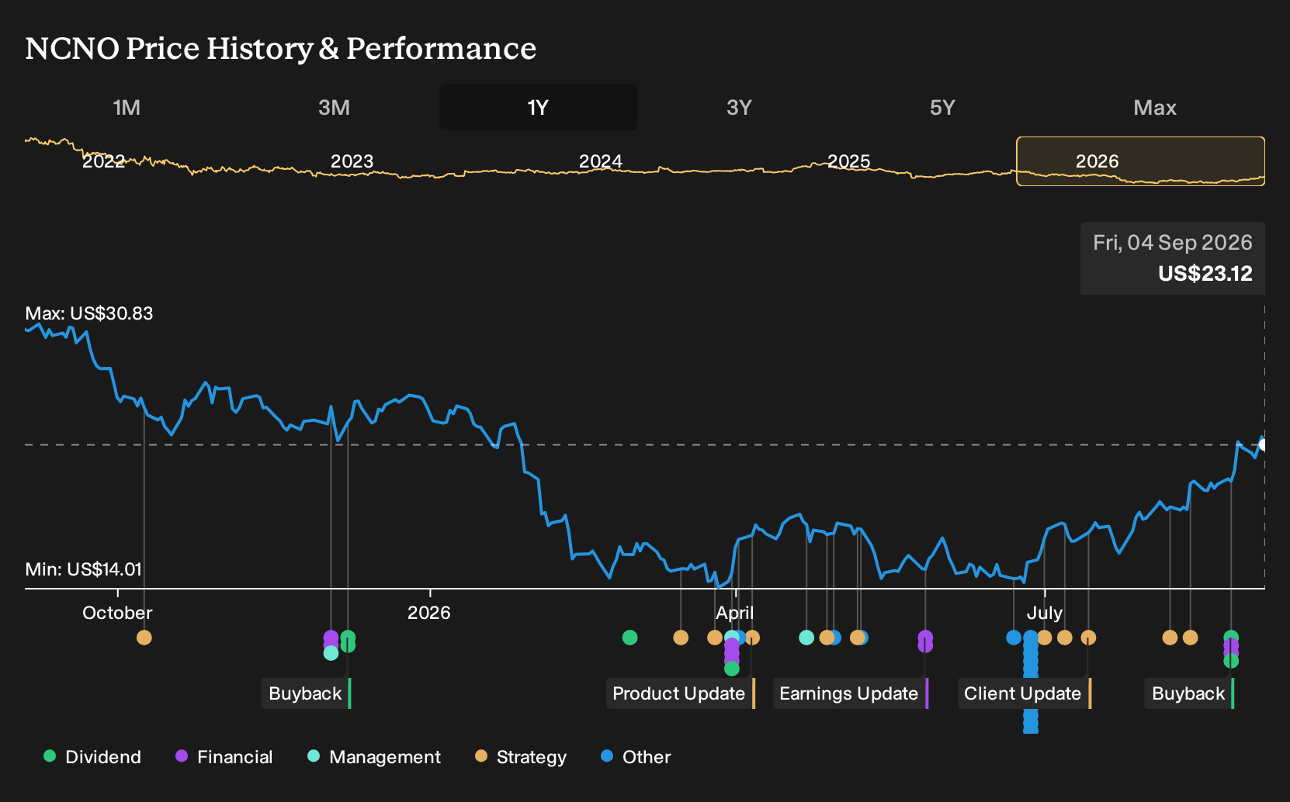Click orange Strategy dot just left of April stack
Image resolution: width=1290 pixels, height=802 pixels.
(715, 638)
